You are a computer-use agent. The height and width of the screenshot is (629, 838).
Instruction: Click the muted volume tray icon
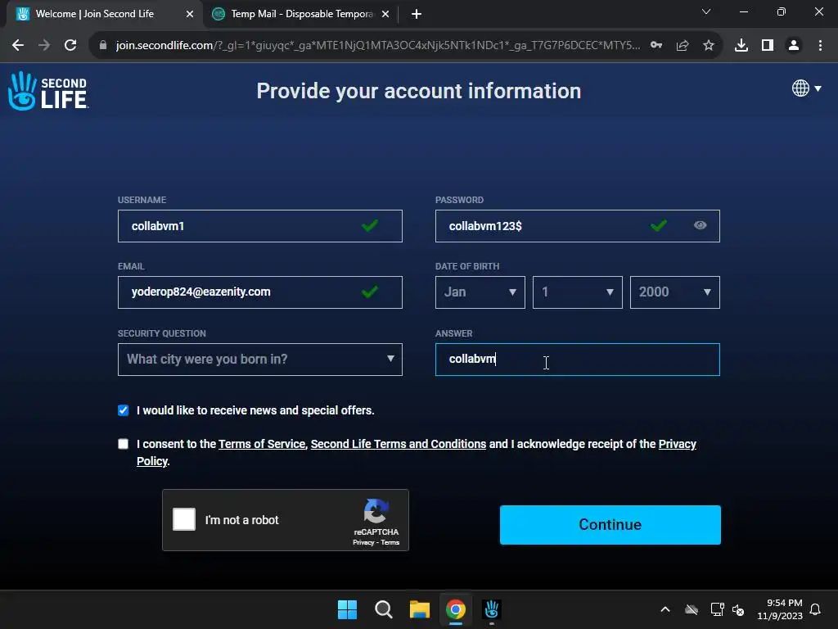(738, 609)
